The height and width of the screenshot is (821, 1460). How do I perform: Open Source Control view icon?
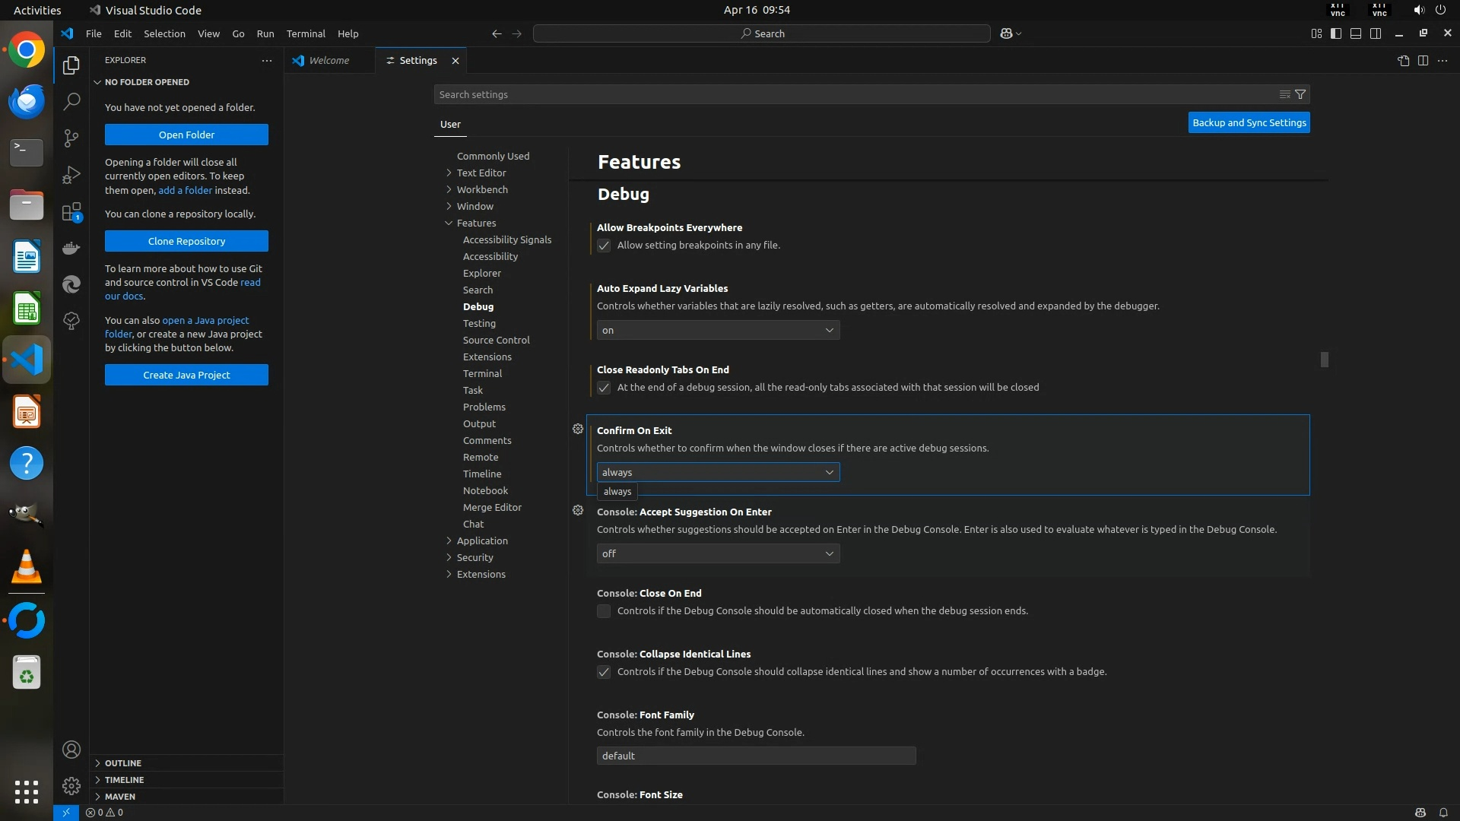71,138
